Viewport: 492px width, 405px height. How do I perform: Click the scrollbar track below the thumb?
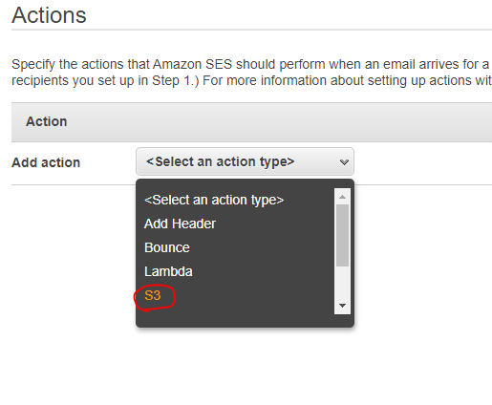pyautogui.click(x=342, y=283)
